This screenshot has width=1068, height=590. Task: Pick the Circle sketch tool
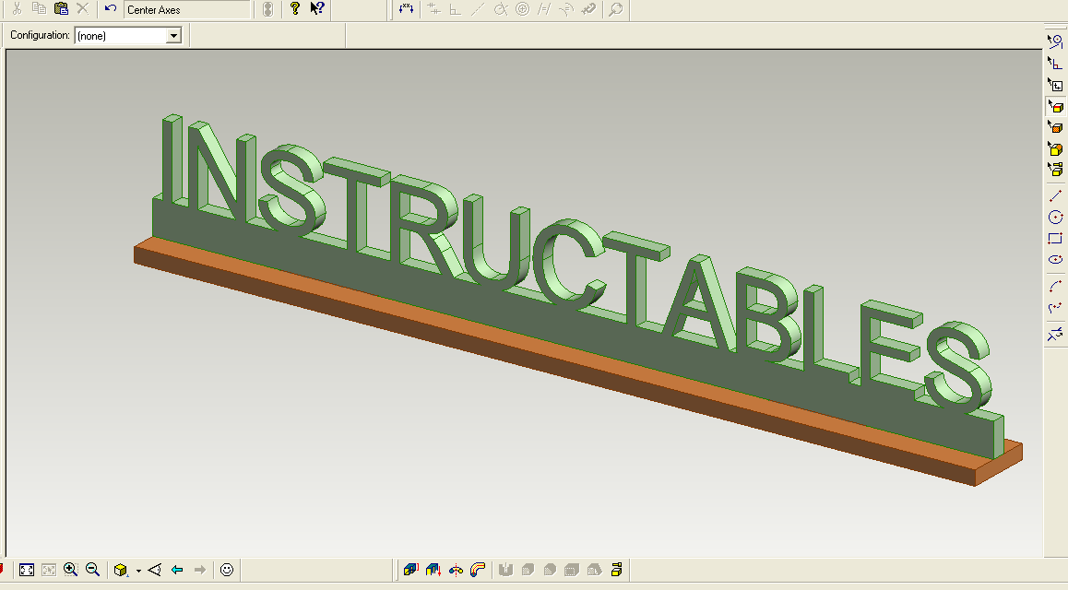1055,217
